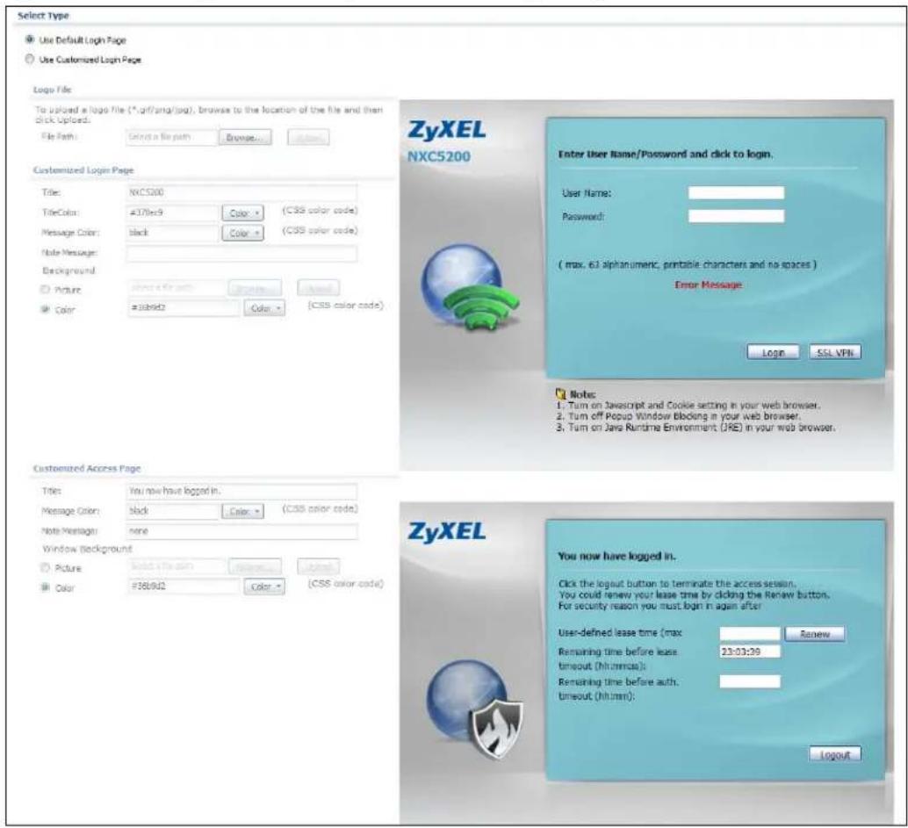Screen dimensions: 908x828
Task: Click access page background color code field
Action: pos(183,587)
